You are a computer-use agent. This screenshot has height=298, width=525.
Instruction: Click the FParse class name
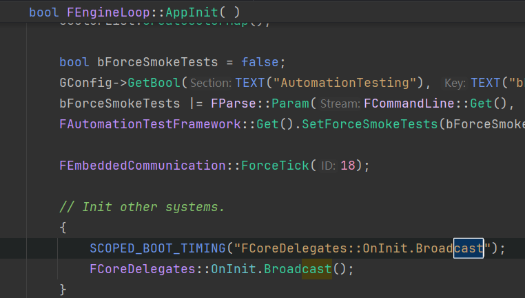(234, 103)
